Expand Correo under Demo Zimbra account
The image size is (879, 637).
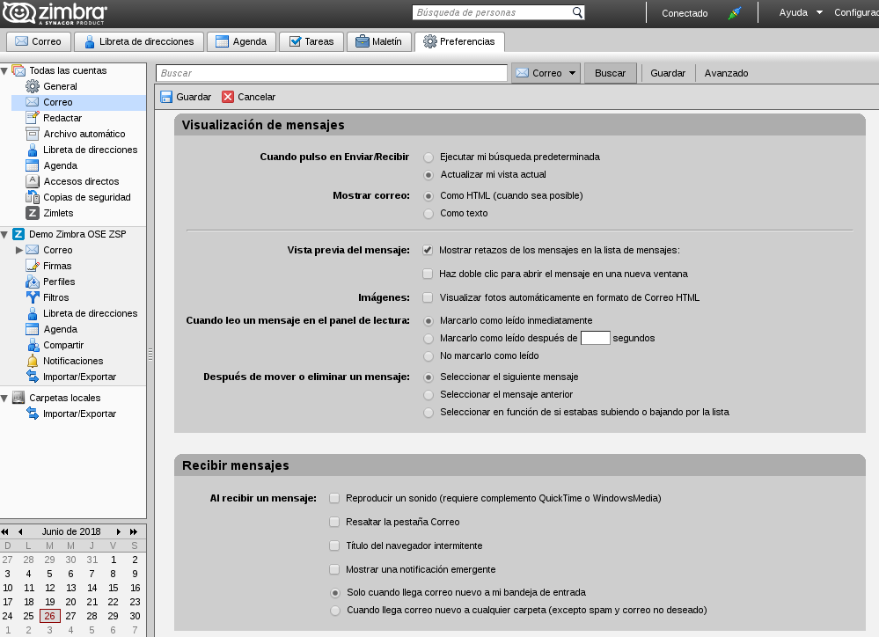19,250
